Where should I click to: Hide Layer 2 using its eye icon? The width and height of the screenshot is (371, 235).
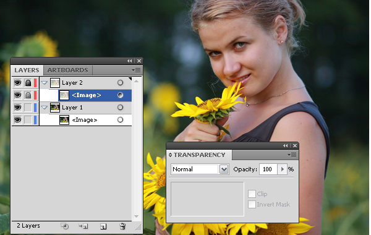(x=17, y=83)
